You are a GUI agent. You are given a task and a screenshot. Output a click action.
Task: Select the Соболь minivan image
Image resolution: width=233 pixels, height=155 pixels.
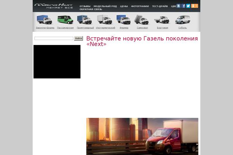[183, 19]
